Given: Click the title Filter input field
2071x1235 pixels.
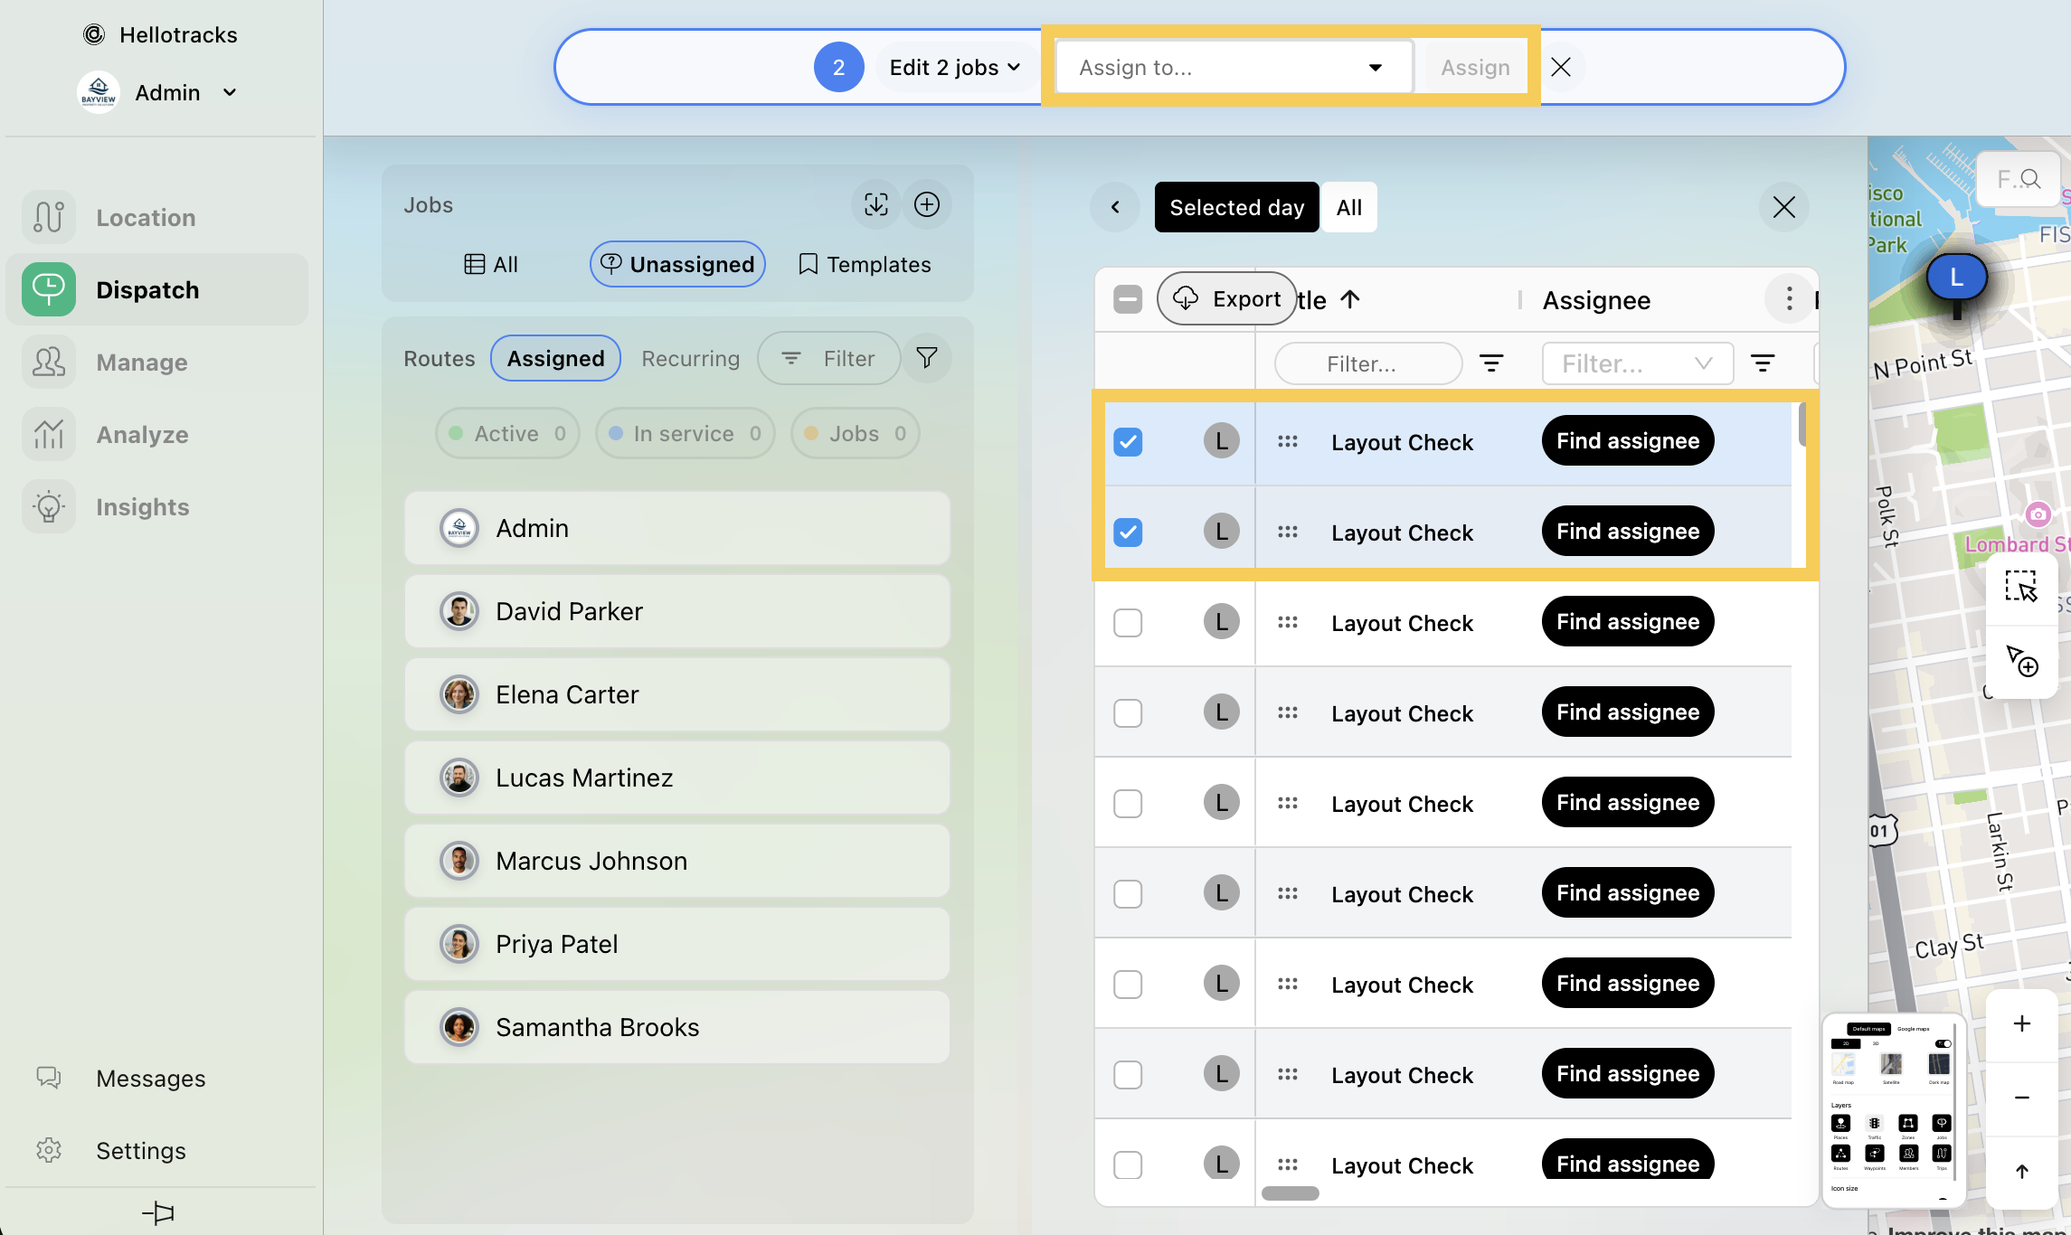Looking at the screenshot, I should point(1367,363).
